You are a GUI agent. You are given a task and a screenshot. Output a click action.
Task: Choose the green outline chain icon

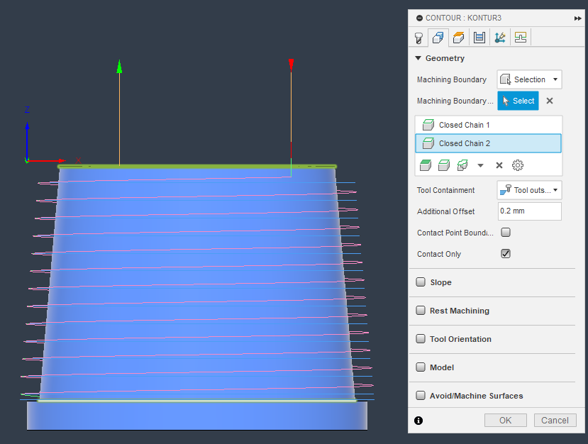[x=444, y=165]
